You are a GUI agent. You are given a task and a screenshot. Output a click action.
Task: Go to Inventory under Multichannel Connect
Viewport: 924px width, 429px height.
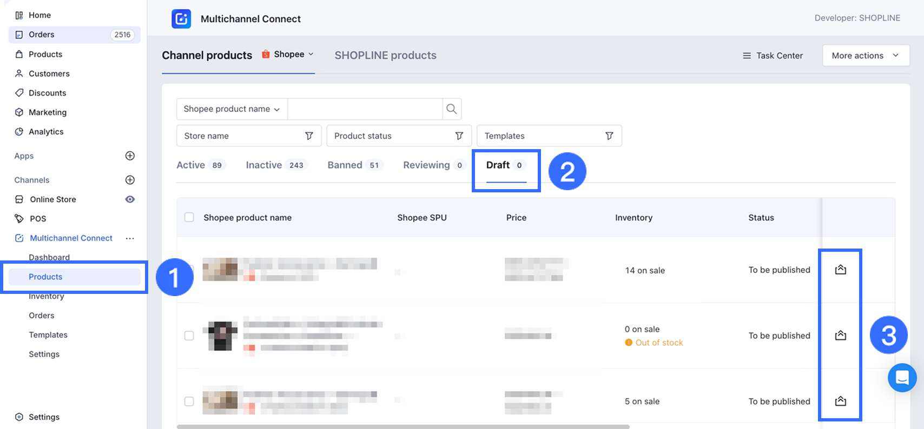[x=47, y=297]
